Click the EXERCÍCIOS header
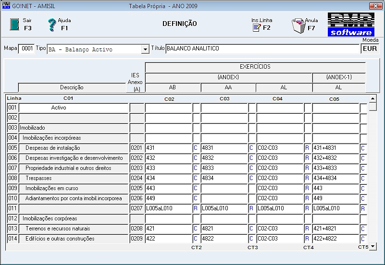Image resolution: width=385 pixels, height=265 pixels. pyautogui.click(x=255, y=67)
